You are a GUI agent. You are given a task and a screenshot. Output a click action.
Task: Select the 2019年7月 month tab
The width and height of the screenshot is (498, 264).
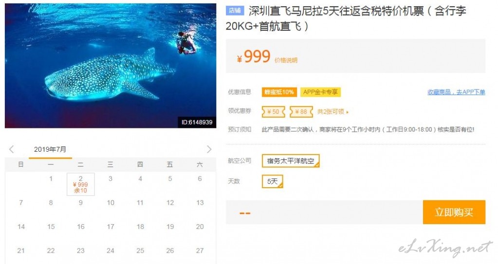tap(50, 149)
